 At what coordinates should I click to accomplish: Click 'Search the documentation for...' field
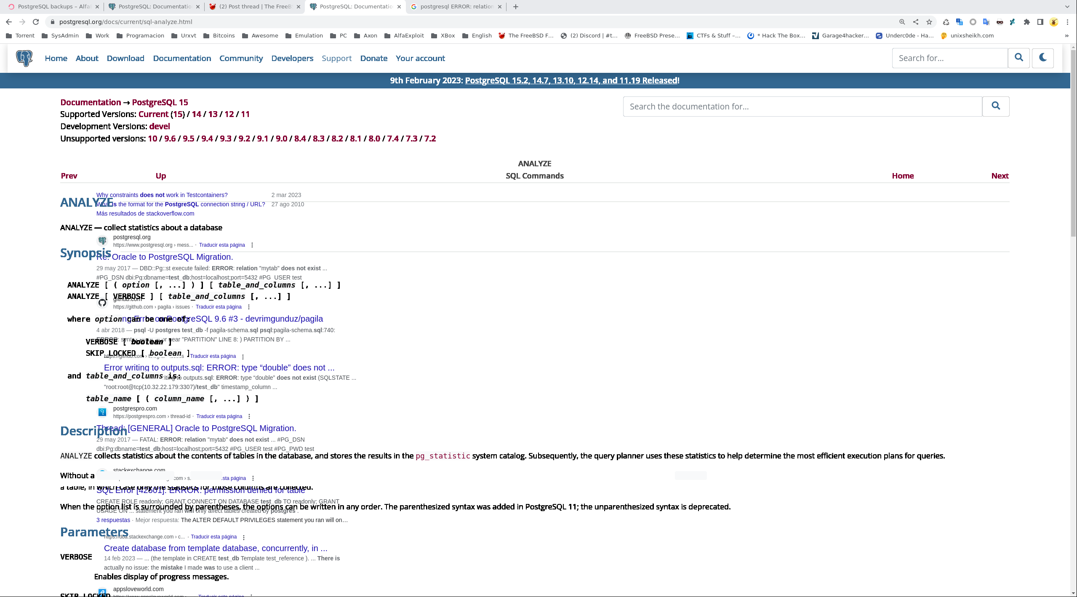pos(802,107)
